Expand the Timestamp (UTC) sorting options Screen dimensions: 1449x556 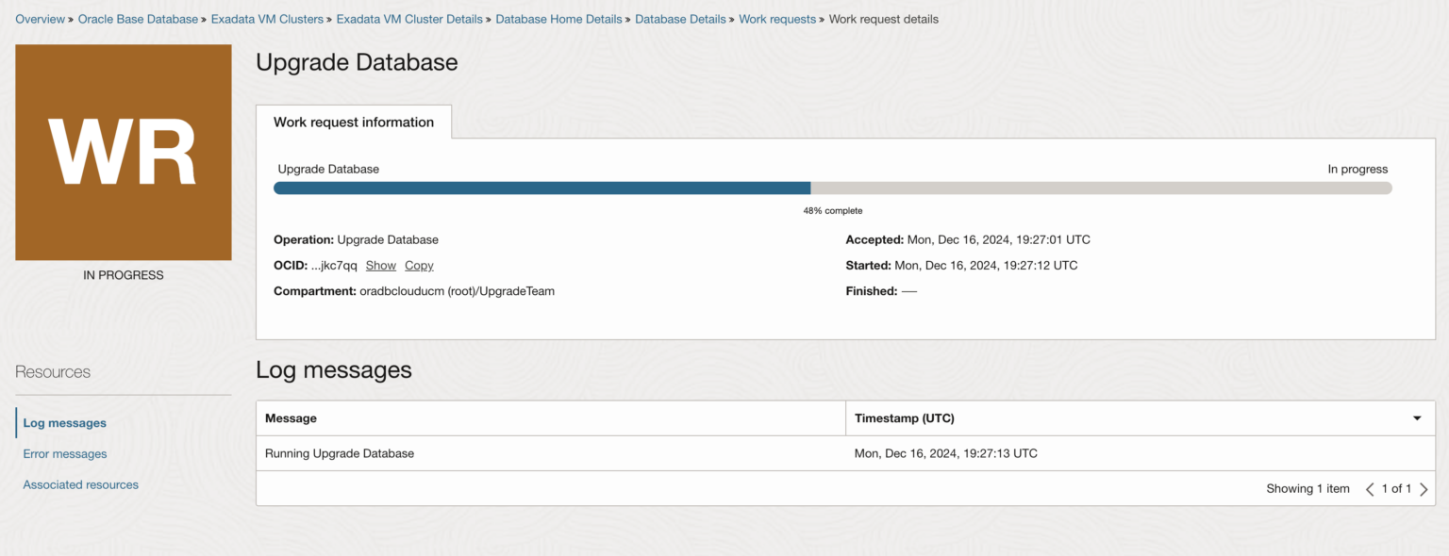click(1416, 417)
